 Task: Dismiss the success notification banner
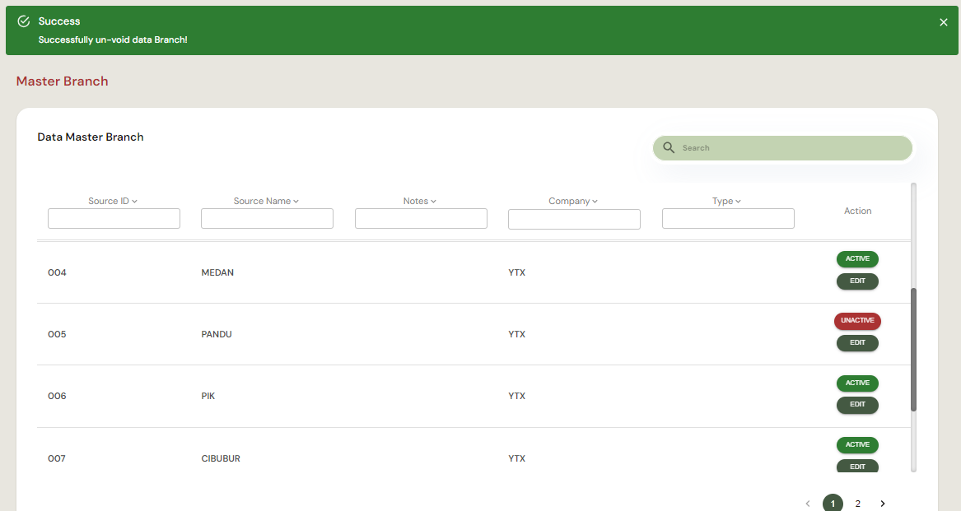pyautogui.click(x=944, y=22)
